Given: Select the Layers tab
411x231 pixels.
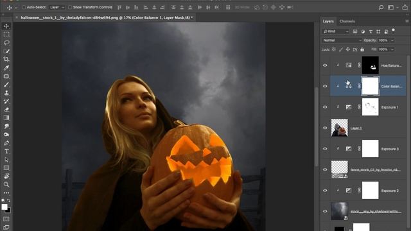Looking at the screenshot, I should 328,21.
